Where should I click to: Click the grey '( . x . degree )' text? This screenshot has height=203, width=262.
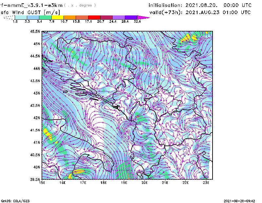[80, 5]
